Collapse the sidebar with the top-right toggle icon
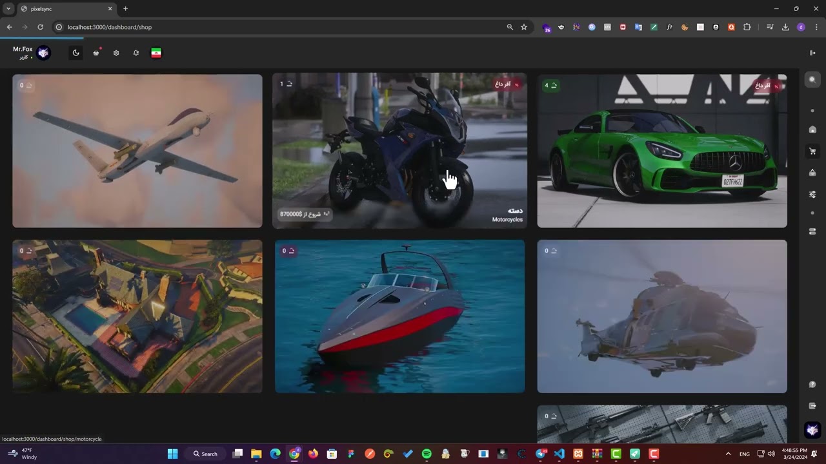826x464 pixels. pyautogui.click(x=812, y=53)
